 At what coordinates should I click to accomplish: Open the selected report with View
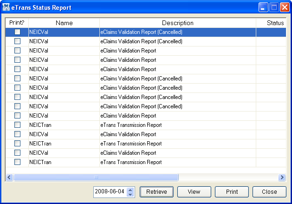(194, 192)
